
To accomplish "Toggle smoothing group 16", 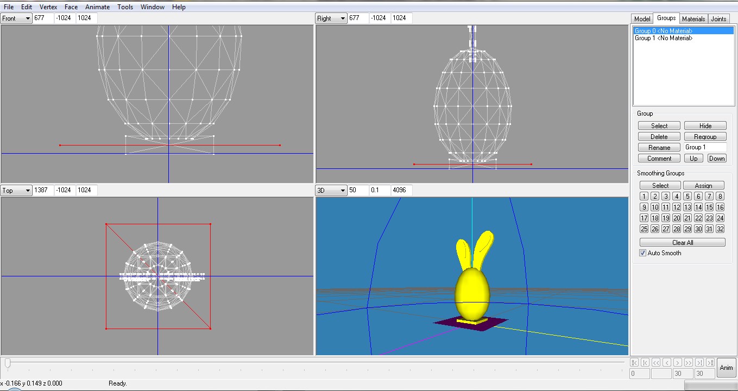I will tap(720, 207).
